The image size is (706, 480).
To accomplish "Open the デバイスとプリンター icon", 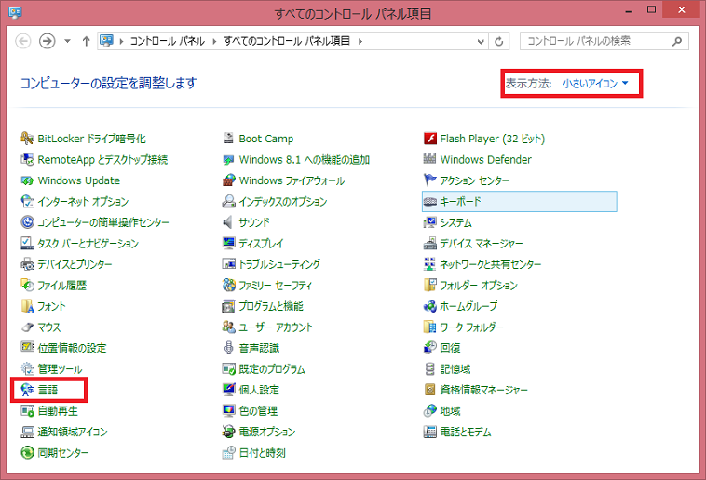I will point(27,264).
